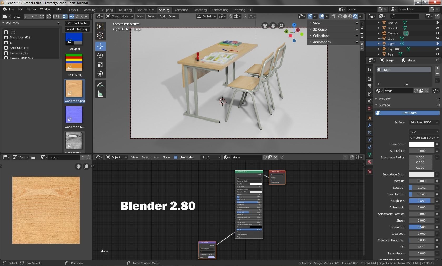Select the Measure tool
Viewport: 442px width, 266px height.
(x=100, y=94)
